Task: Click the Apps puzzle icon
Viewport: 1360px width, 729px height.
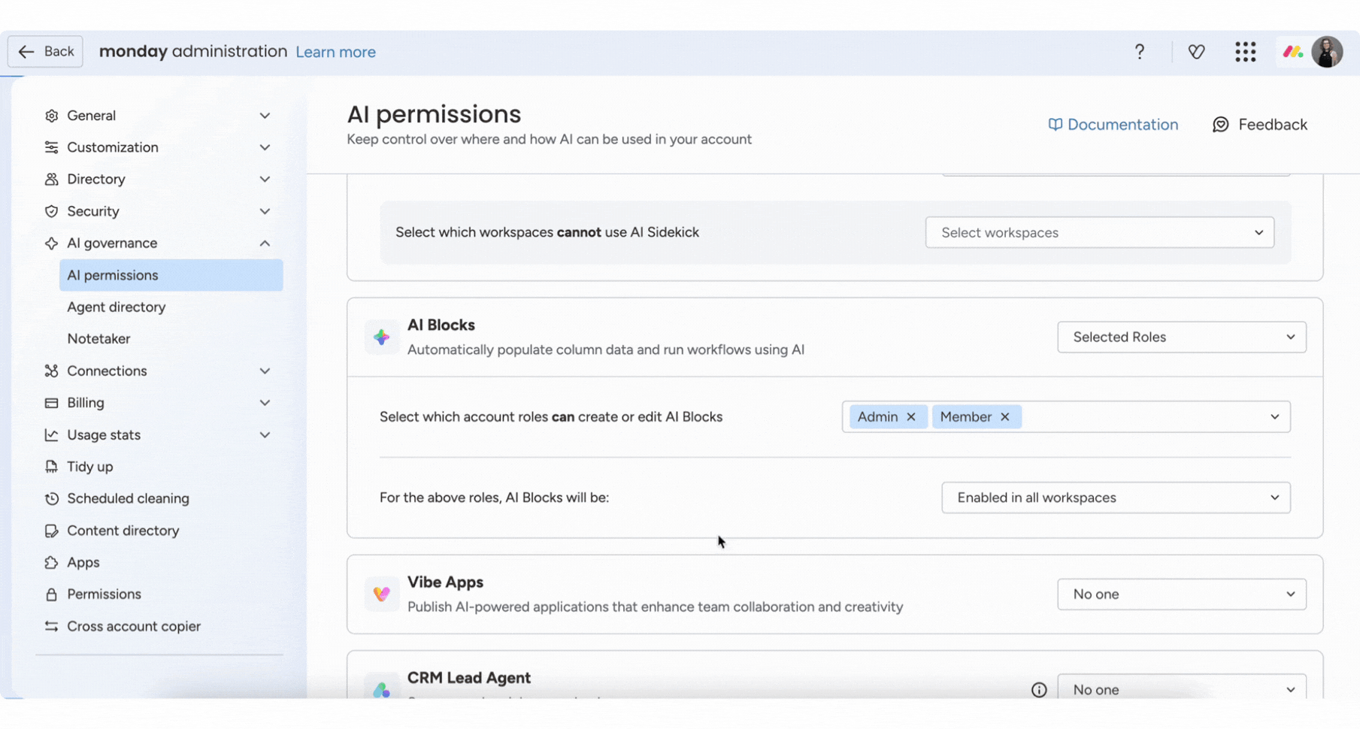Action: pos(51,562)
